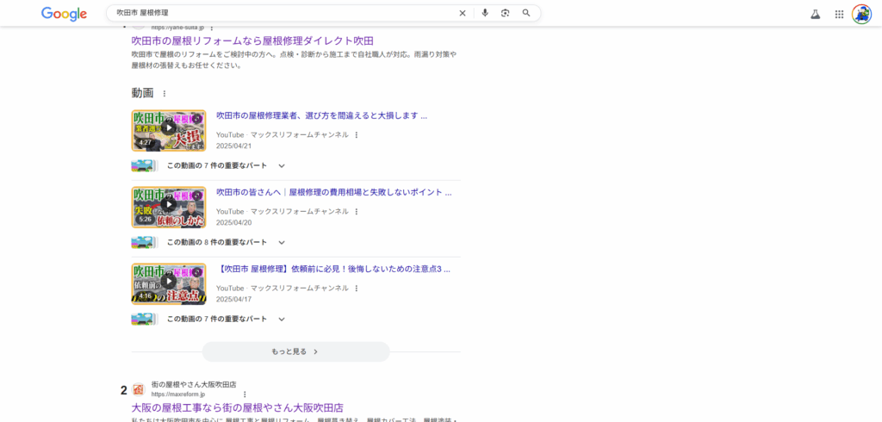The width and height of the screenshot is (882, 422).
Task: Start voice search with microphone icon
Action: (485, 13)
